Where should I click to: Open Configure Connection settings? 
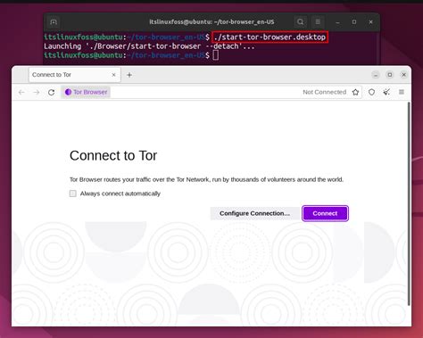pyautogui.click(x=254, y=213)
